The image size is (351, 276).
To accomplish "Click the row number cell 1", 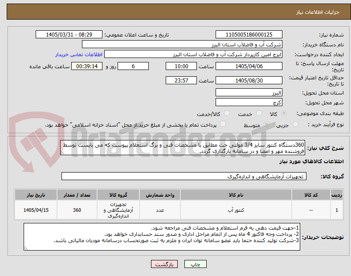I will 337,210.
